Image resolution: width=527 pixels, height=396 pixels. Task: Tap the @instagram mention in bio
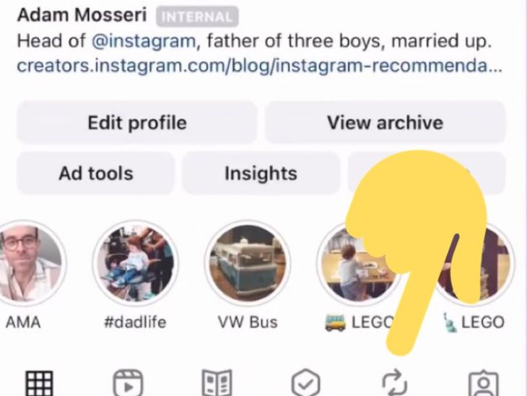tap(144, 41)
